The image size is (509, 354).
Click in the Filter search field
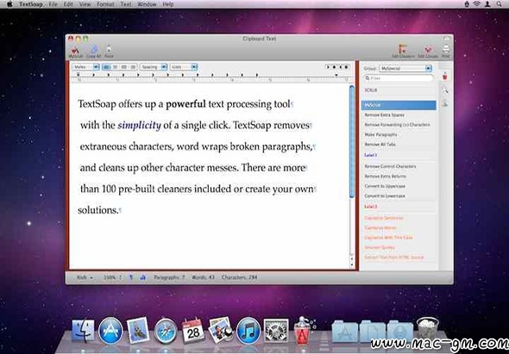point(399,78)
